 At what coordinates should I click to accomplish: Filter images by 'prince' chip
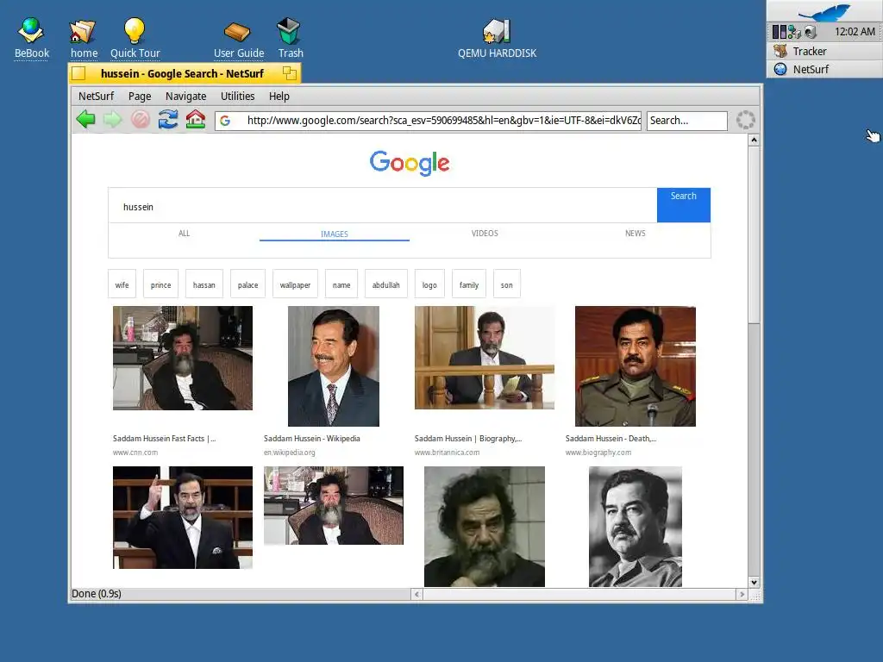160,283
